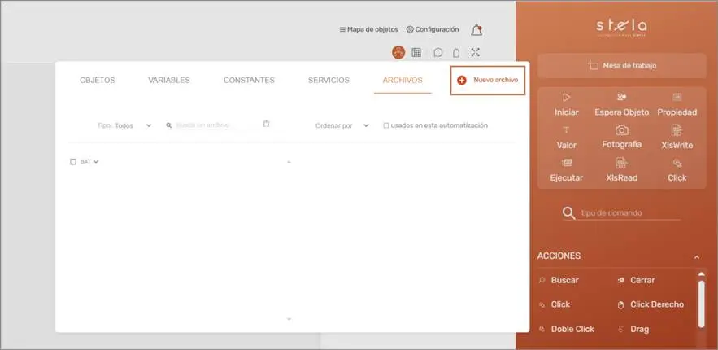Image resolution: width=718 pixels, height=350 pixels.
Task: Select the Drag action
Action: (x=633, y=329)
